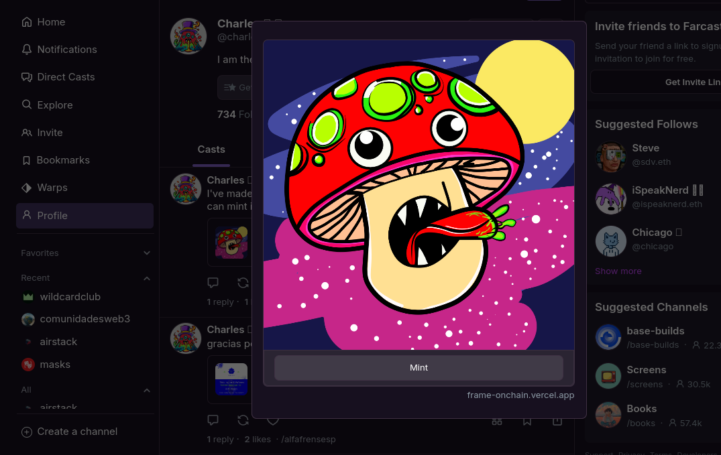
Task: Open Warps in the sidebar
Action: tap(45, 188)
